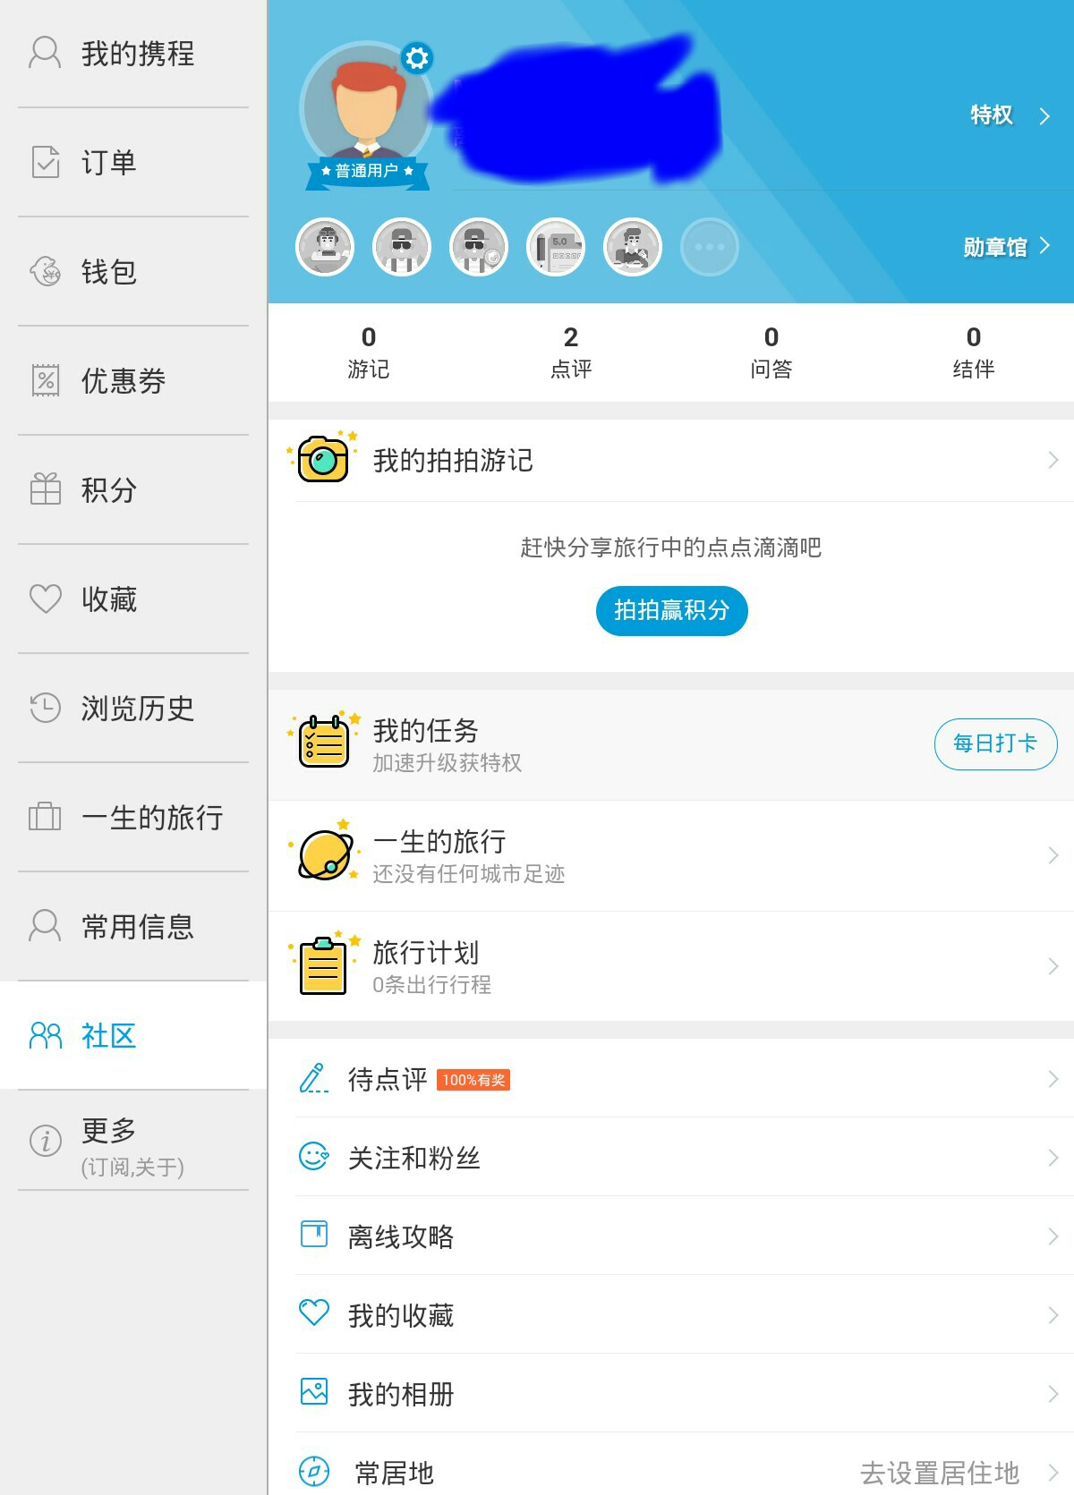Screen dimensions: 1074x1495
Task: Click the camera icon for 拍拍游记
Action: coord(323,458)
